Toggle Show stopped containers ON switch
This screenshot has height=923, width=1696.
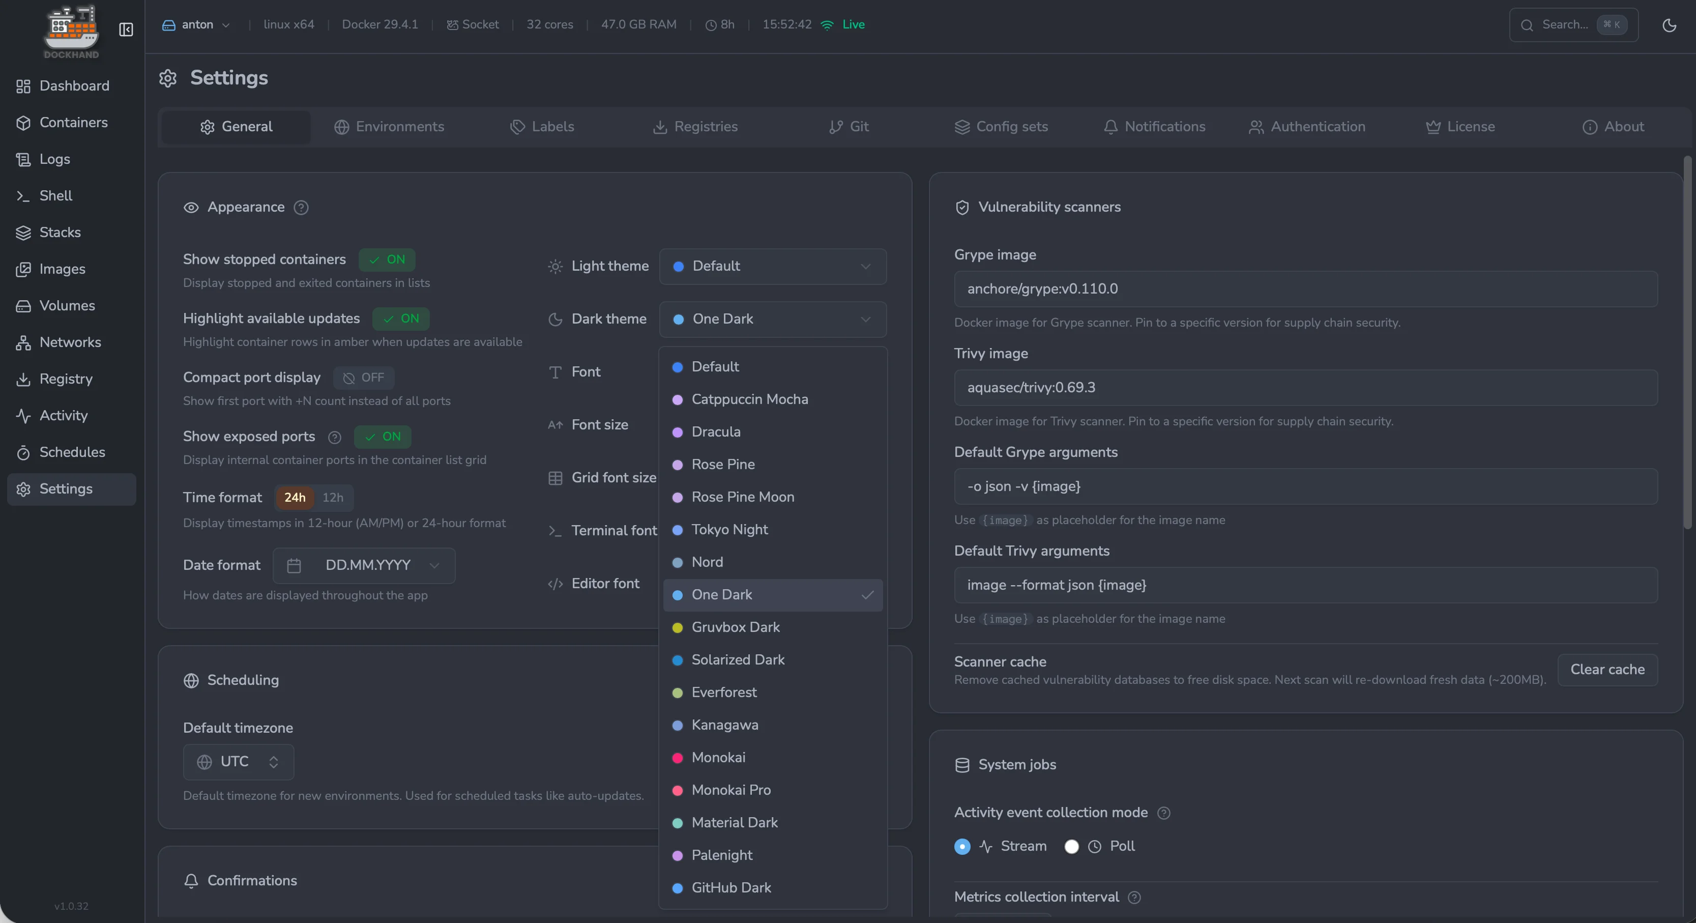[387, 259]
